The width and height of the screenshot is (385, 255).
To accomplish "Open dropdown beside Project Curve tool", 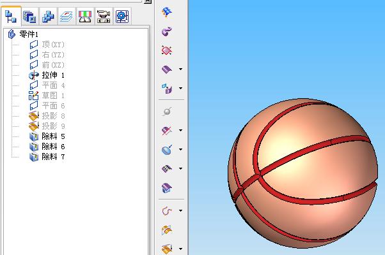I will click(181, 249).
